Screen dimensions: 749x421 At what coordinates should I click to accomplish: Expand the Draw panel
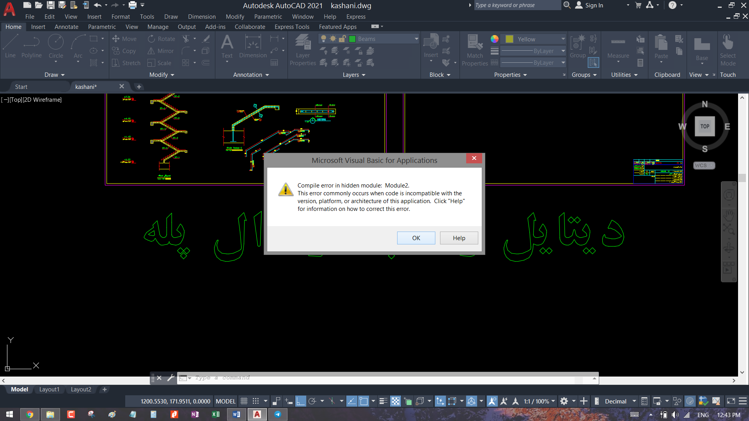coord(55,74)
